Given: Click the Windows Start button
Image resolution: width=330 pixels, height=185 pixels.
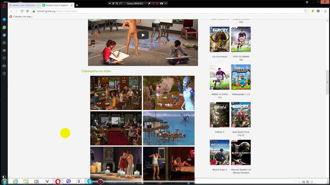Looking at the screenshot, I should (x=4, y=182).
